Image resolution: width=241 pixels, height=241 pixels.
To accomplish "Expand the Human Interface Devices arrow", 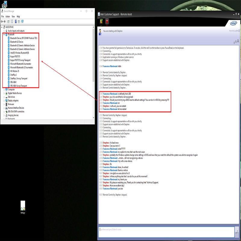I will pyautogui.click(x=4, y=108).
